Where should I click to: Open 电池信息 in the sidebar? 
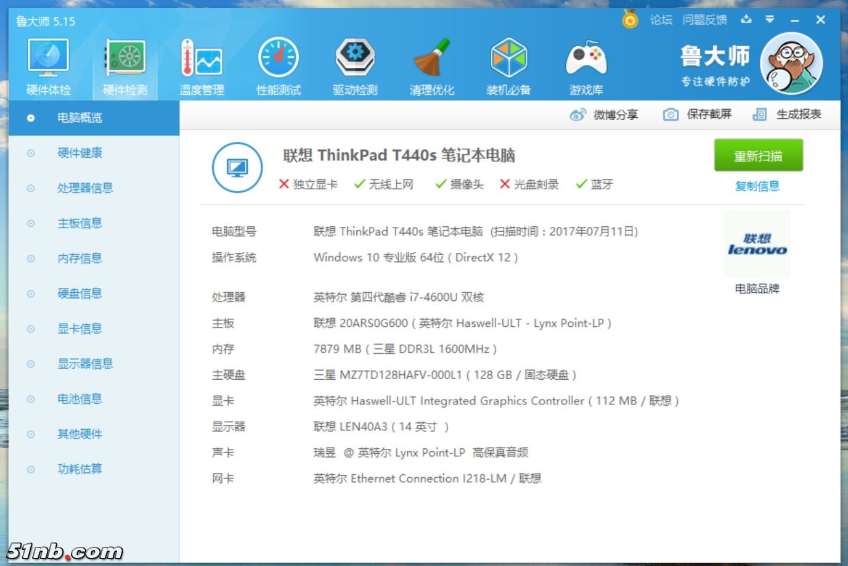pos(79,399)
